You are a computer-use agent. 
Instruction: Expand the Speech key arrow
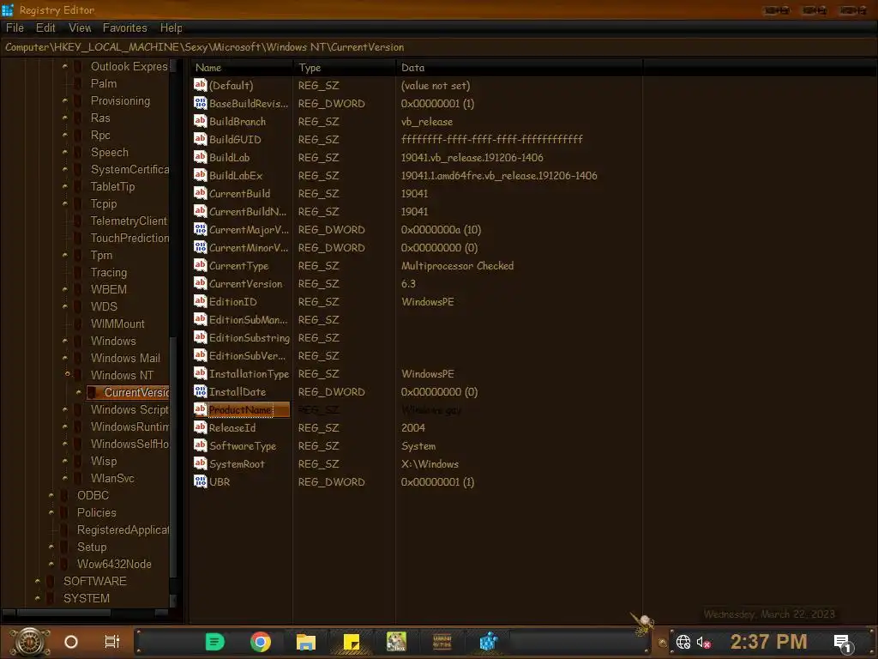(x=65, y=152)
